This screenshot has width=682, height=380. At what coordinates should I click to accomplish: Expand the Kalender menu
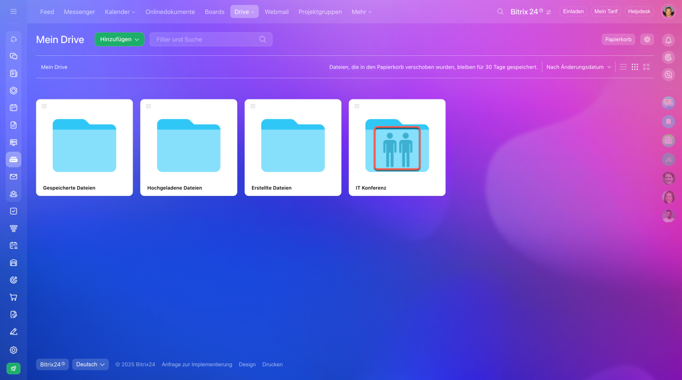coord(120,12)
